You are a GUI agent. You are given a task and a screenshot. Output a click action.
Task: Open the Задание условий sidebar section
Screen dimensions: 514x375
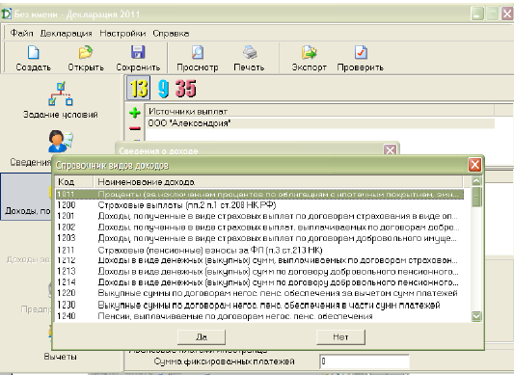tap(61, 100)
